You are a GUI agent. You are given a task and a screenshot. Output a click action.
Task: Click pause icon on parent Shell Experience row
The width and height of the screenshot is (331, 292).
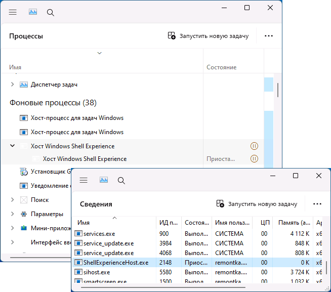point(254,146)
